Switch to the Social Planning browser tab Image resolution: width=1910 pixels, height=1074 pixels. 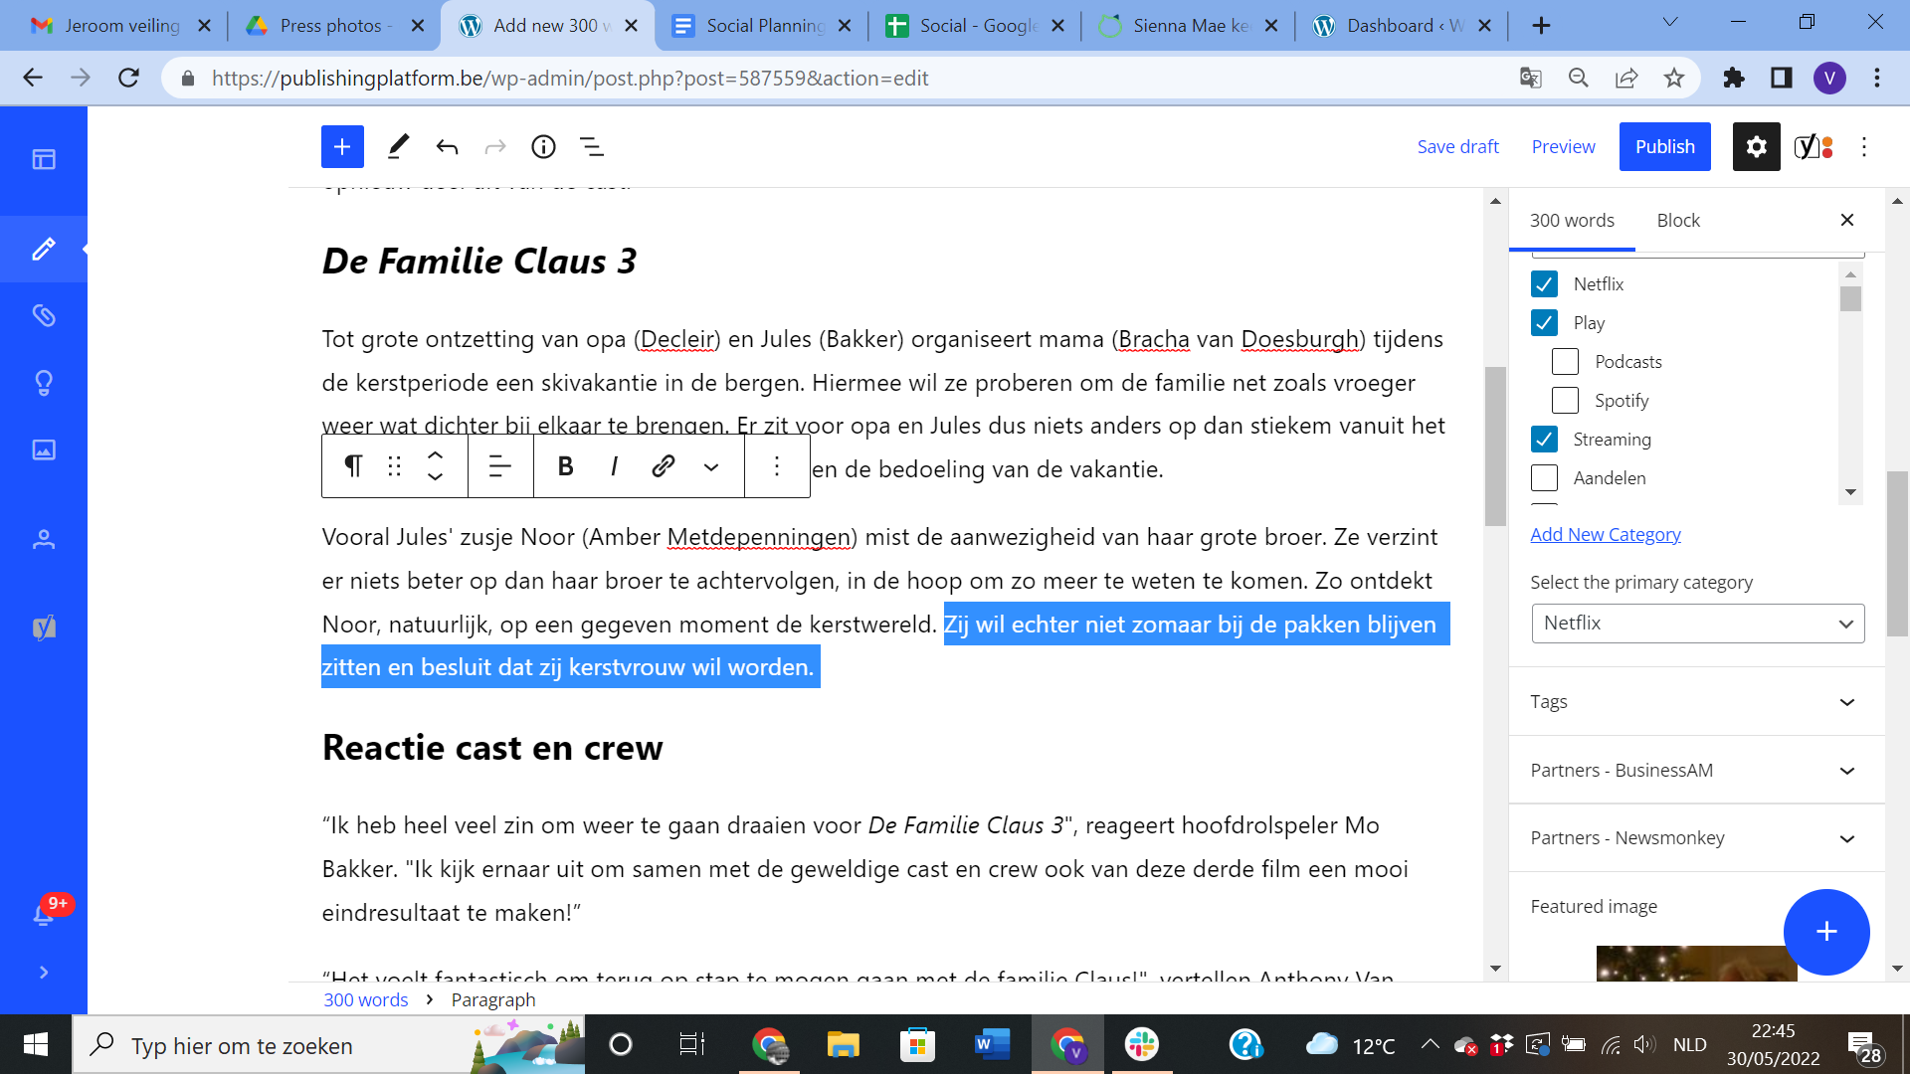pyautogui.click(x=765, y=26)
